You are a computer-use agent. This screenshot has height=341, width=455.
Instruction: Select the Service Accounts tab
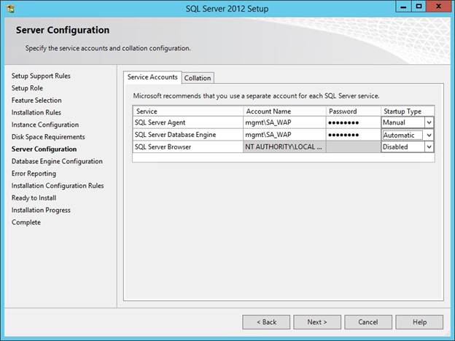152,77
